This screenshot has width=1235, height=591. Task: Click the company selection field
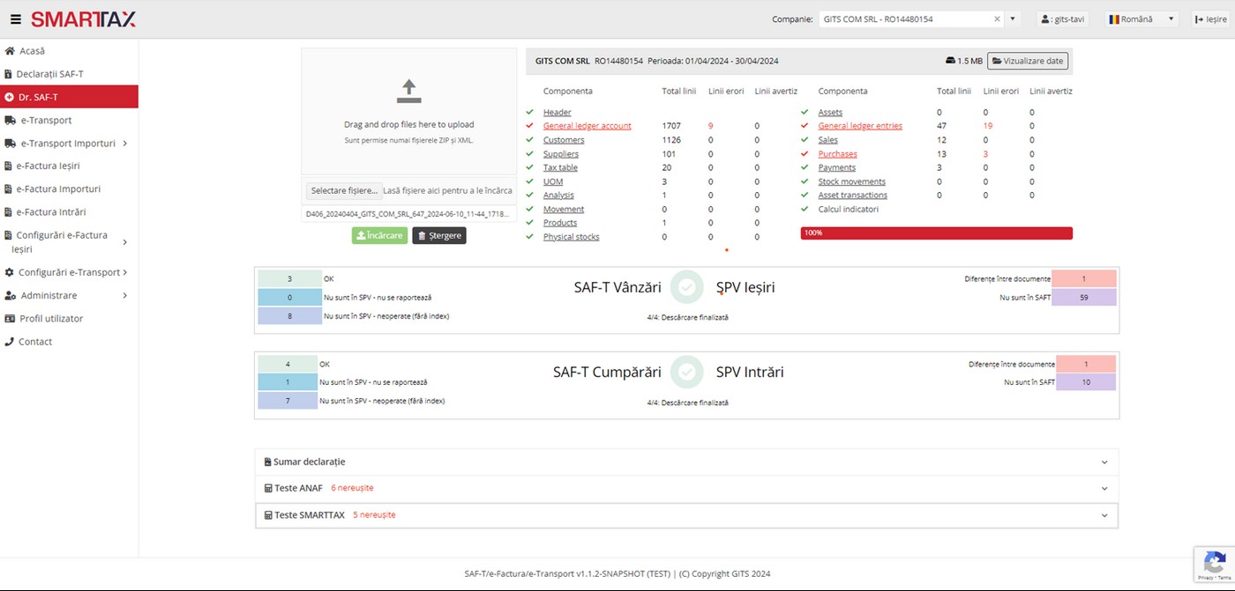[x=909, y=18]
